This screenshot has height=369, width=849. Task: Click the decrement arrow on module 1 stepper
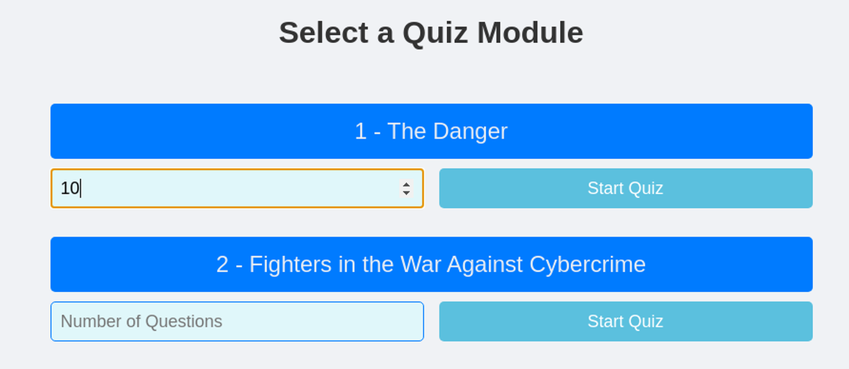pos(406,193)
